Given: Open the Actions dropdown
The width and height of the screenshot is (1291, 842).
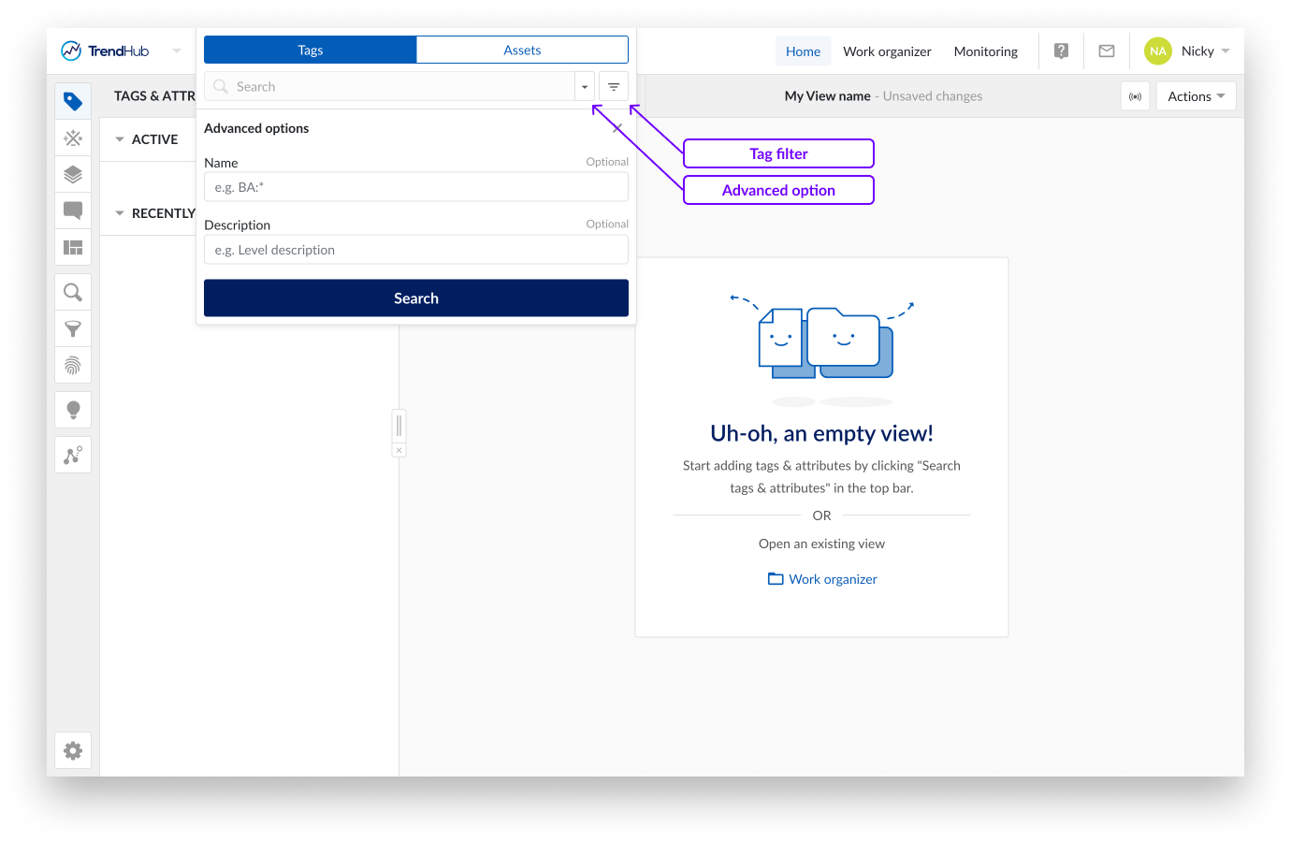Looking at the screenshot, I should (1196, 96).
